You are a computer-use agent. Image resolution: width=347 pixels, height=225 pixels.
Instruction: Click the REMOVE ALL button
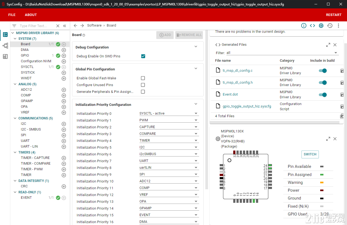tap(189, 35)
